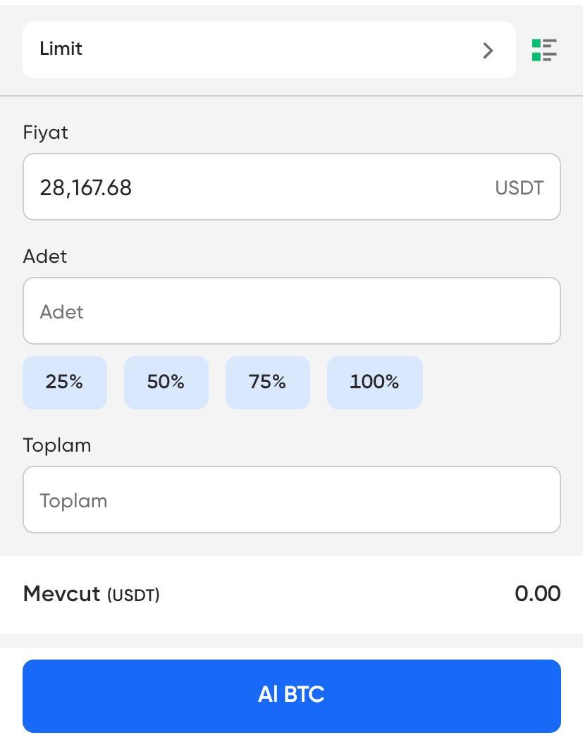The width and height of the screenshot is (583, 742).
Task: Click the (USDT) unit beside Mevcut
Action: point(133,595)
